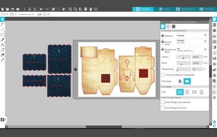Undo the last action

click(x=42, y=9)
